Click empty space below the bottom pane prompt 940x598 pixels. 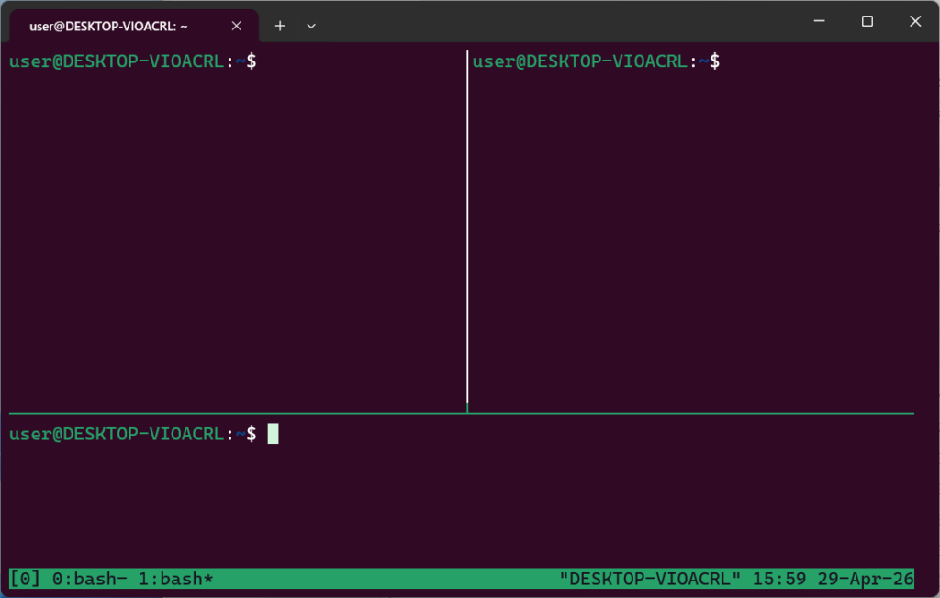[459, 504]
